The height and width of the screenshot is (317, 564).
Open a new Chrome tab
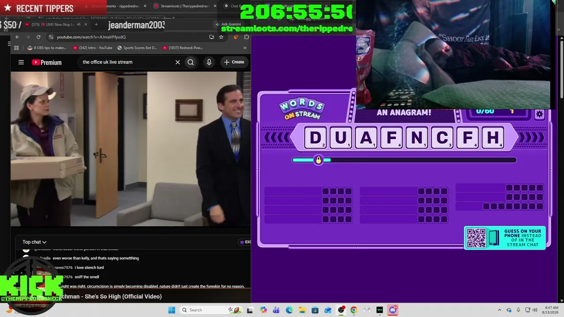click(96, 25)
